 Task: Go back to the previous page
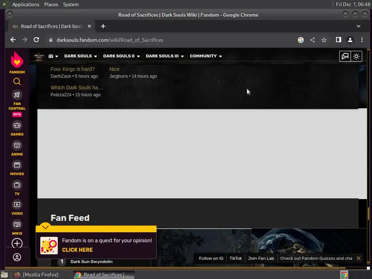tap(13, 40)
